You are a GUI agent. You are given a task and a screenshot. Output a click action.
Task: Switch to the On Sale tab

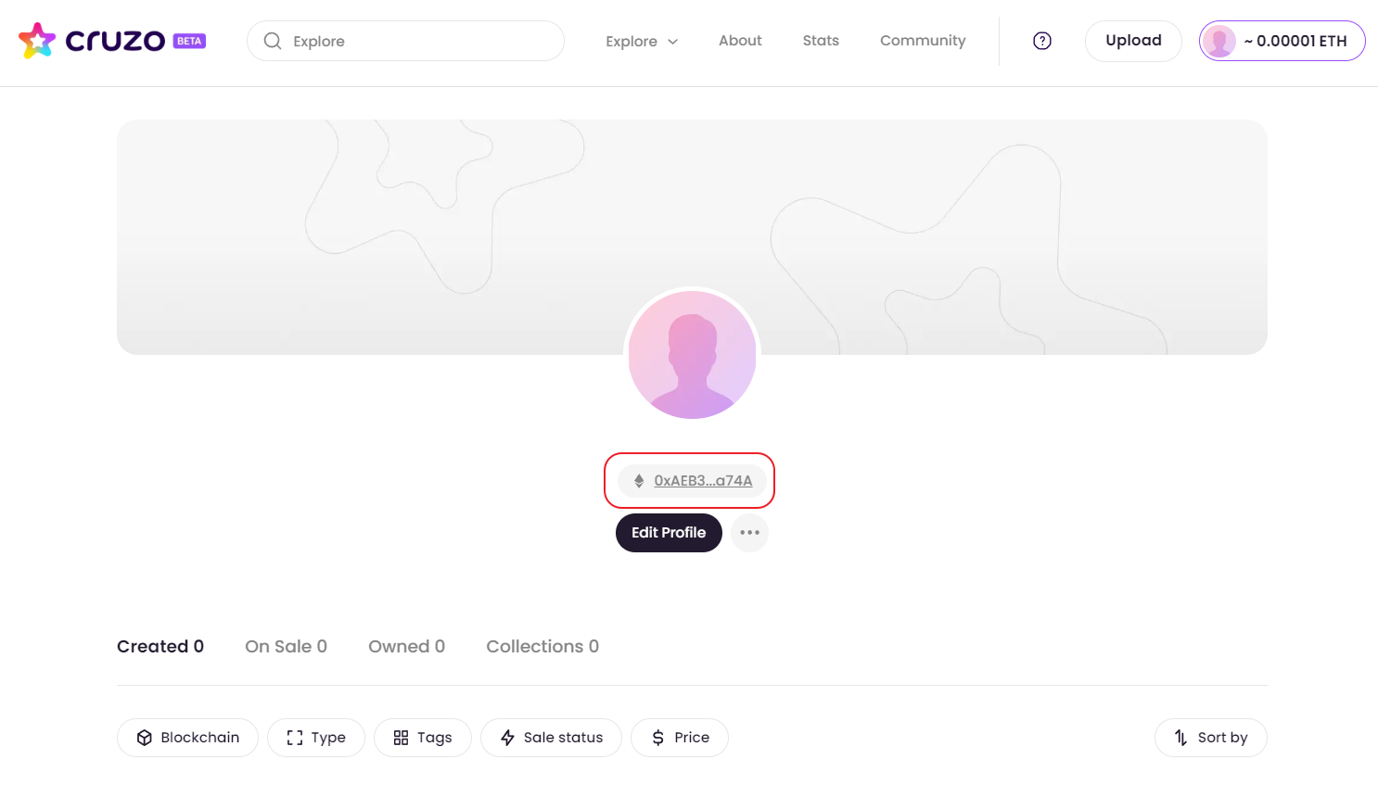pos(286,646)
